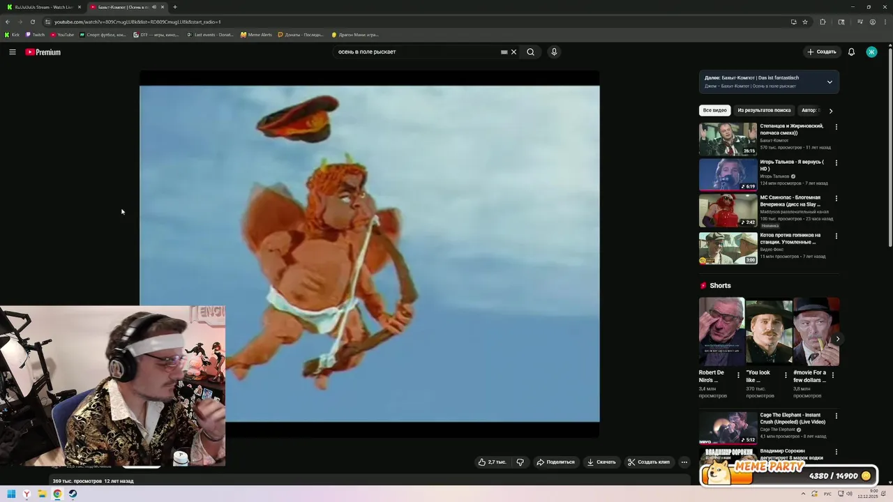This screenshot has height=502, width=893.
Task: Open Cage The Elephant Instant Crush video
Action: (x=728, y=428)
